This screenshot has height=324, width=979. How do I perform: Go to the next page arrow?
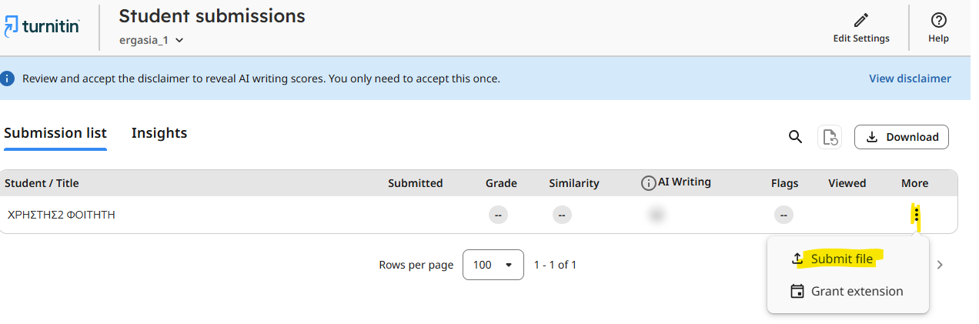pos(940,265)
